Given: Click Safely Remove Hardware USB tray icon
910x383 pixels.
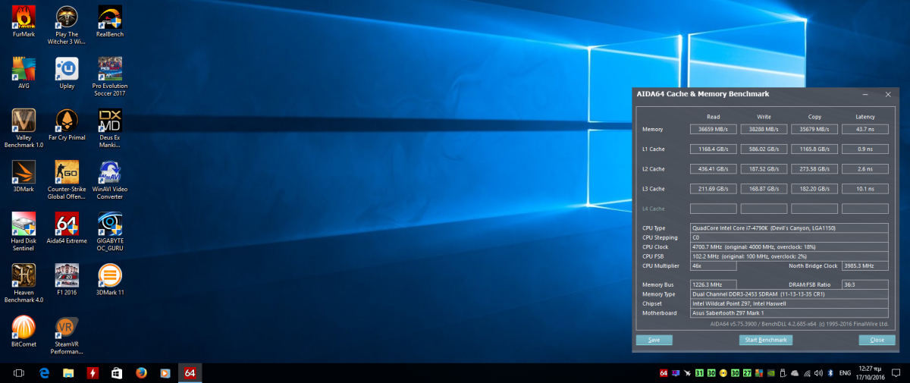Looking at the screenshot, I should (783, 373).
